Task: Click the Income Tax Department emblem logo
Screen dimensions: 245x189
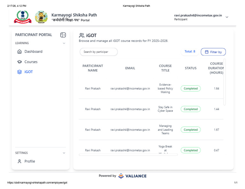Action: (x=23, y=17)
